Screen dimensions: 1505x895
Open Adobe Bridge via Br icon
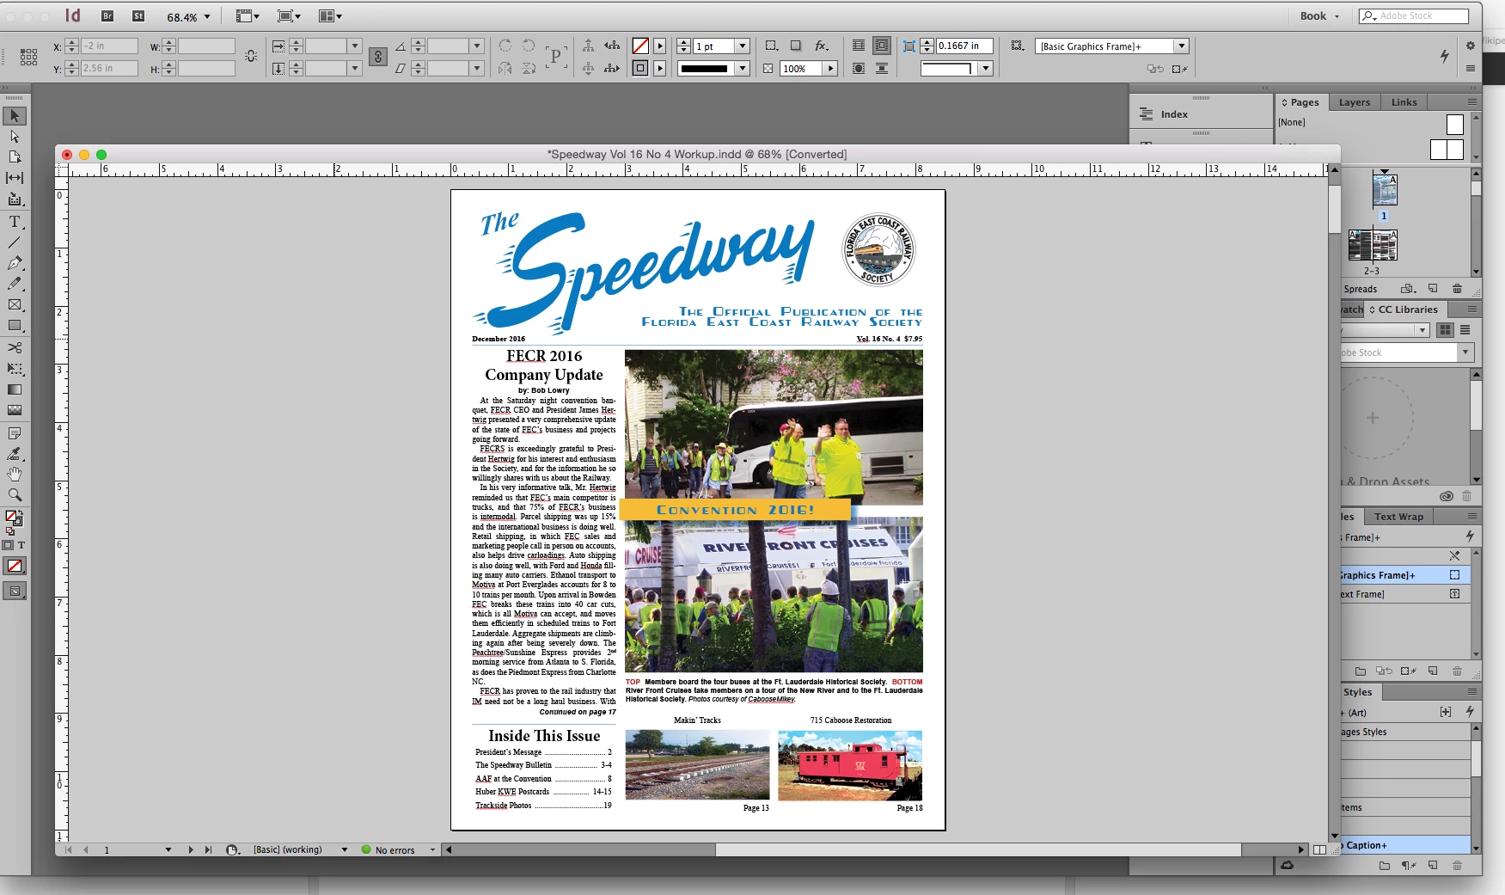click(x=107, y=15)
